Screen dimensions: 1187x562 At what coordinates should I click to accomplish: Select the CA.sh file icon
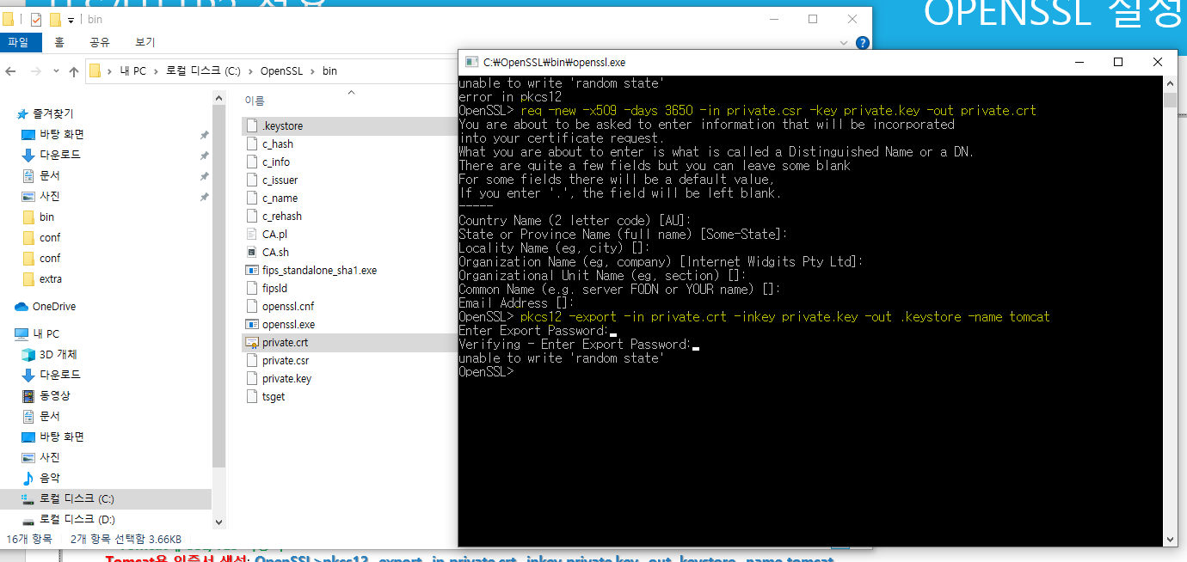tap(252, 252)
